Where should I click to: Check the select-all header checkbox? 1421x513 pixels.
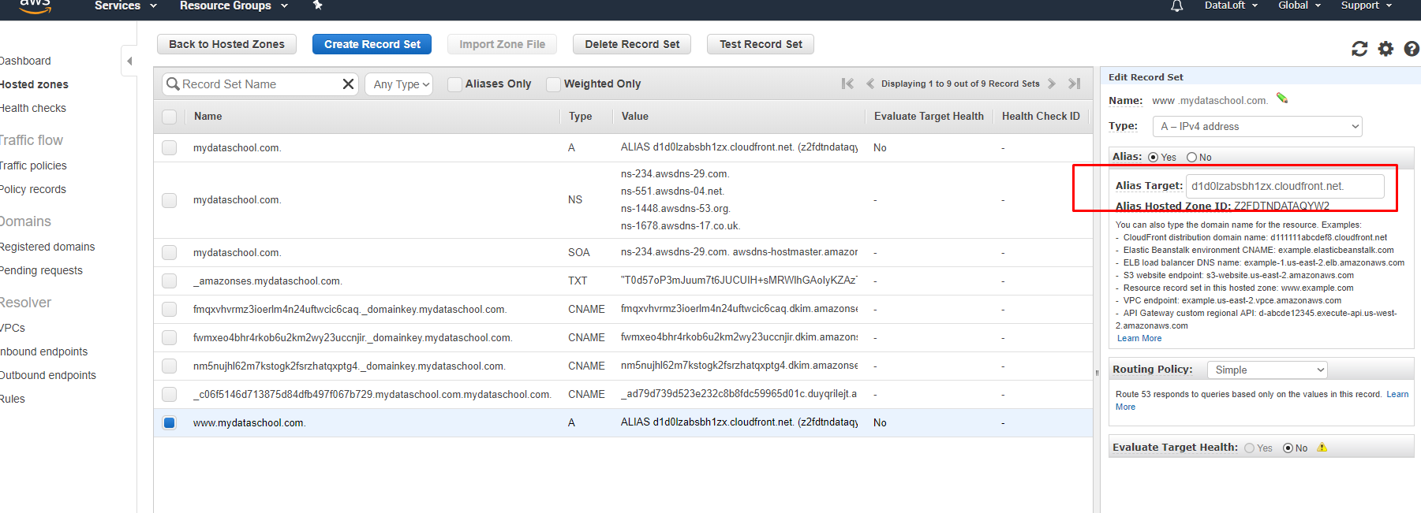pyautogui.click(x=169, y=117)
